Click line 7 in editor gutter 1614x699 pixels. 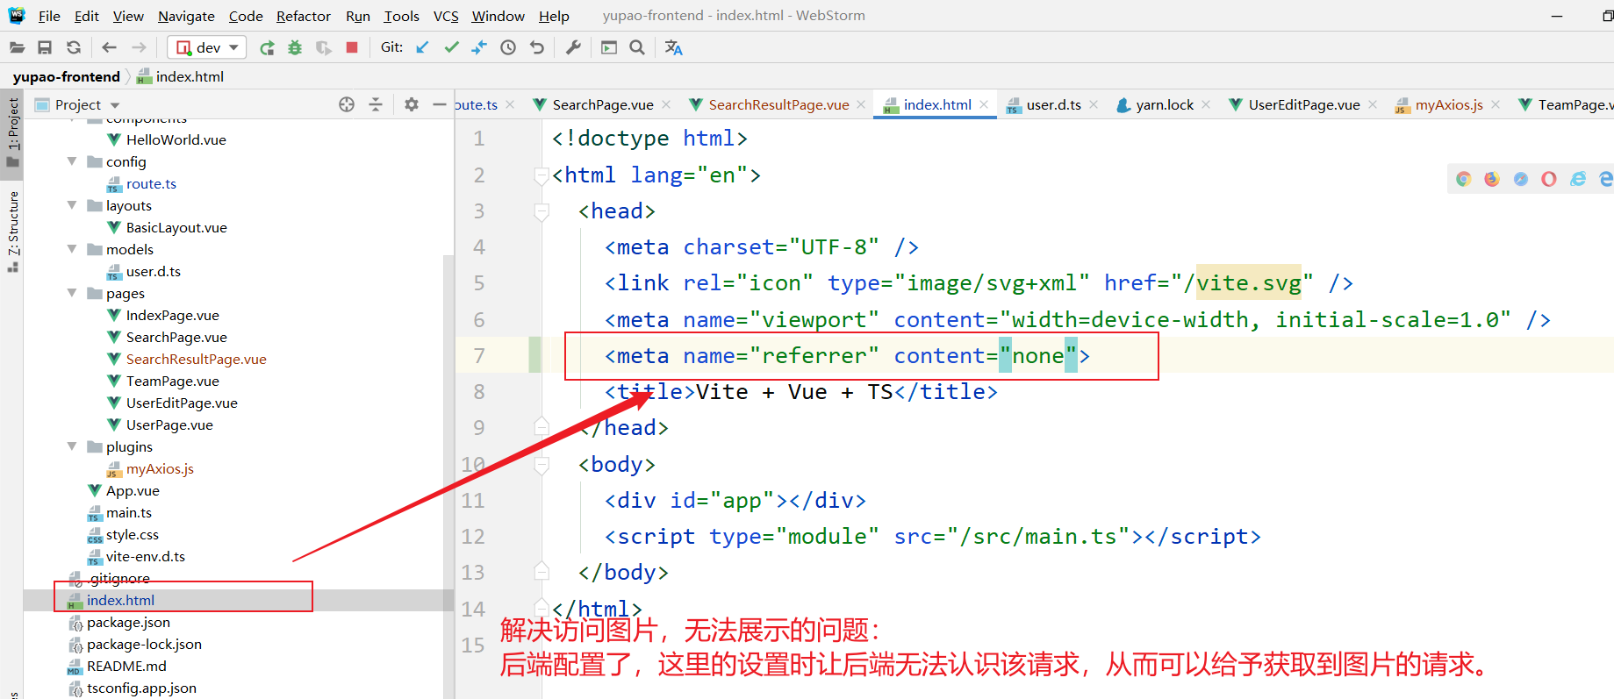coord(479,355)
